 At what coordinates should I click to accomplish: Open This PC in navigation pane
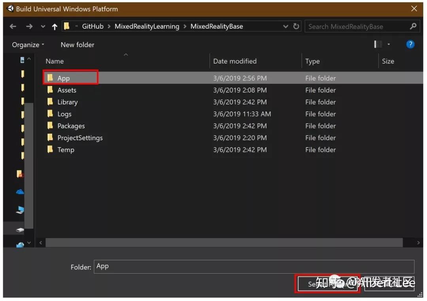pyautogui.click(x=20, y=210)
